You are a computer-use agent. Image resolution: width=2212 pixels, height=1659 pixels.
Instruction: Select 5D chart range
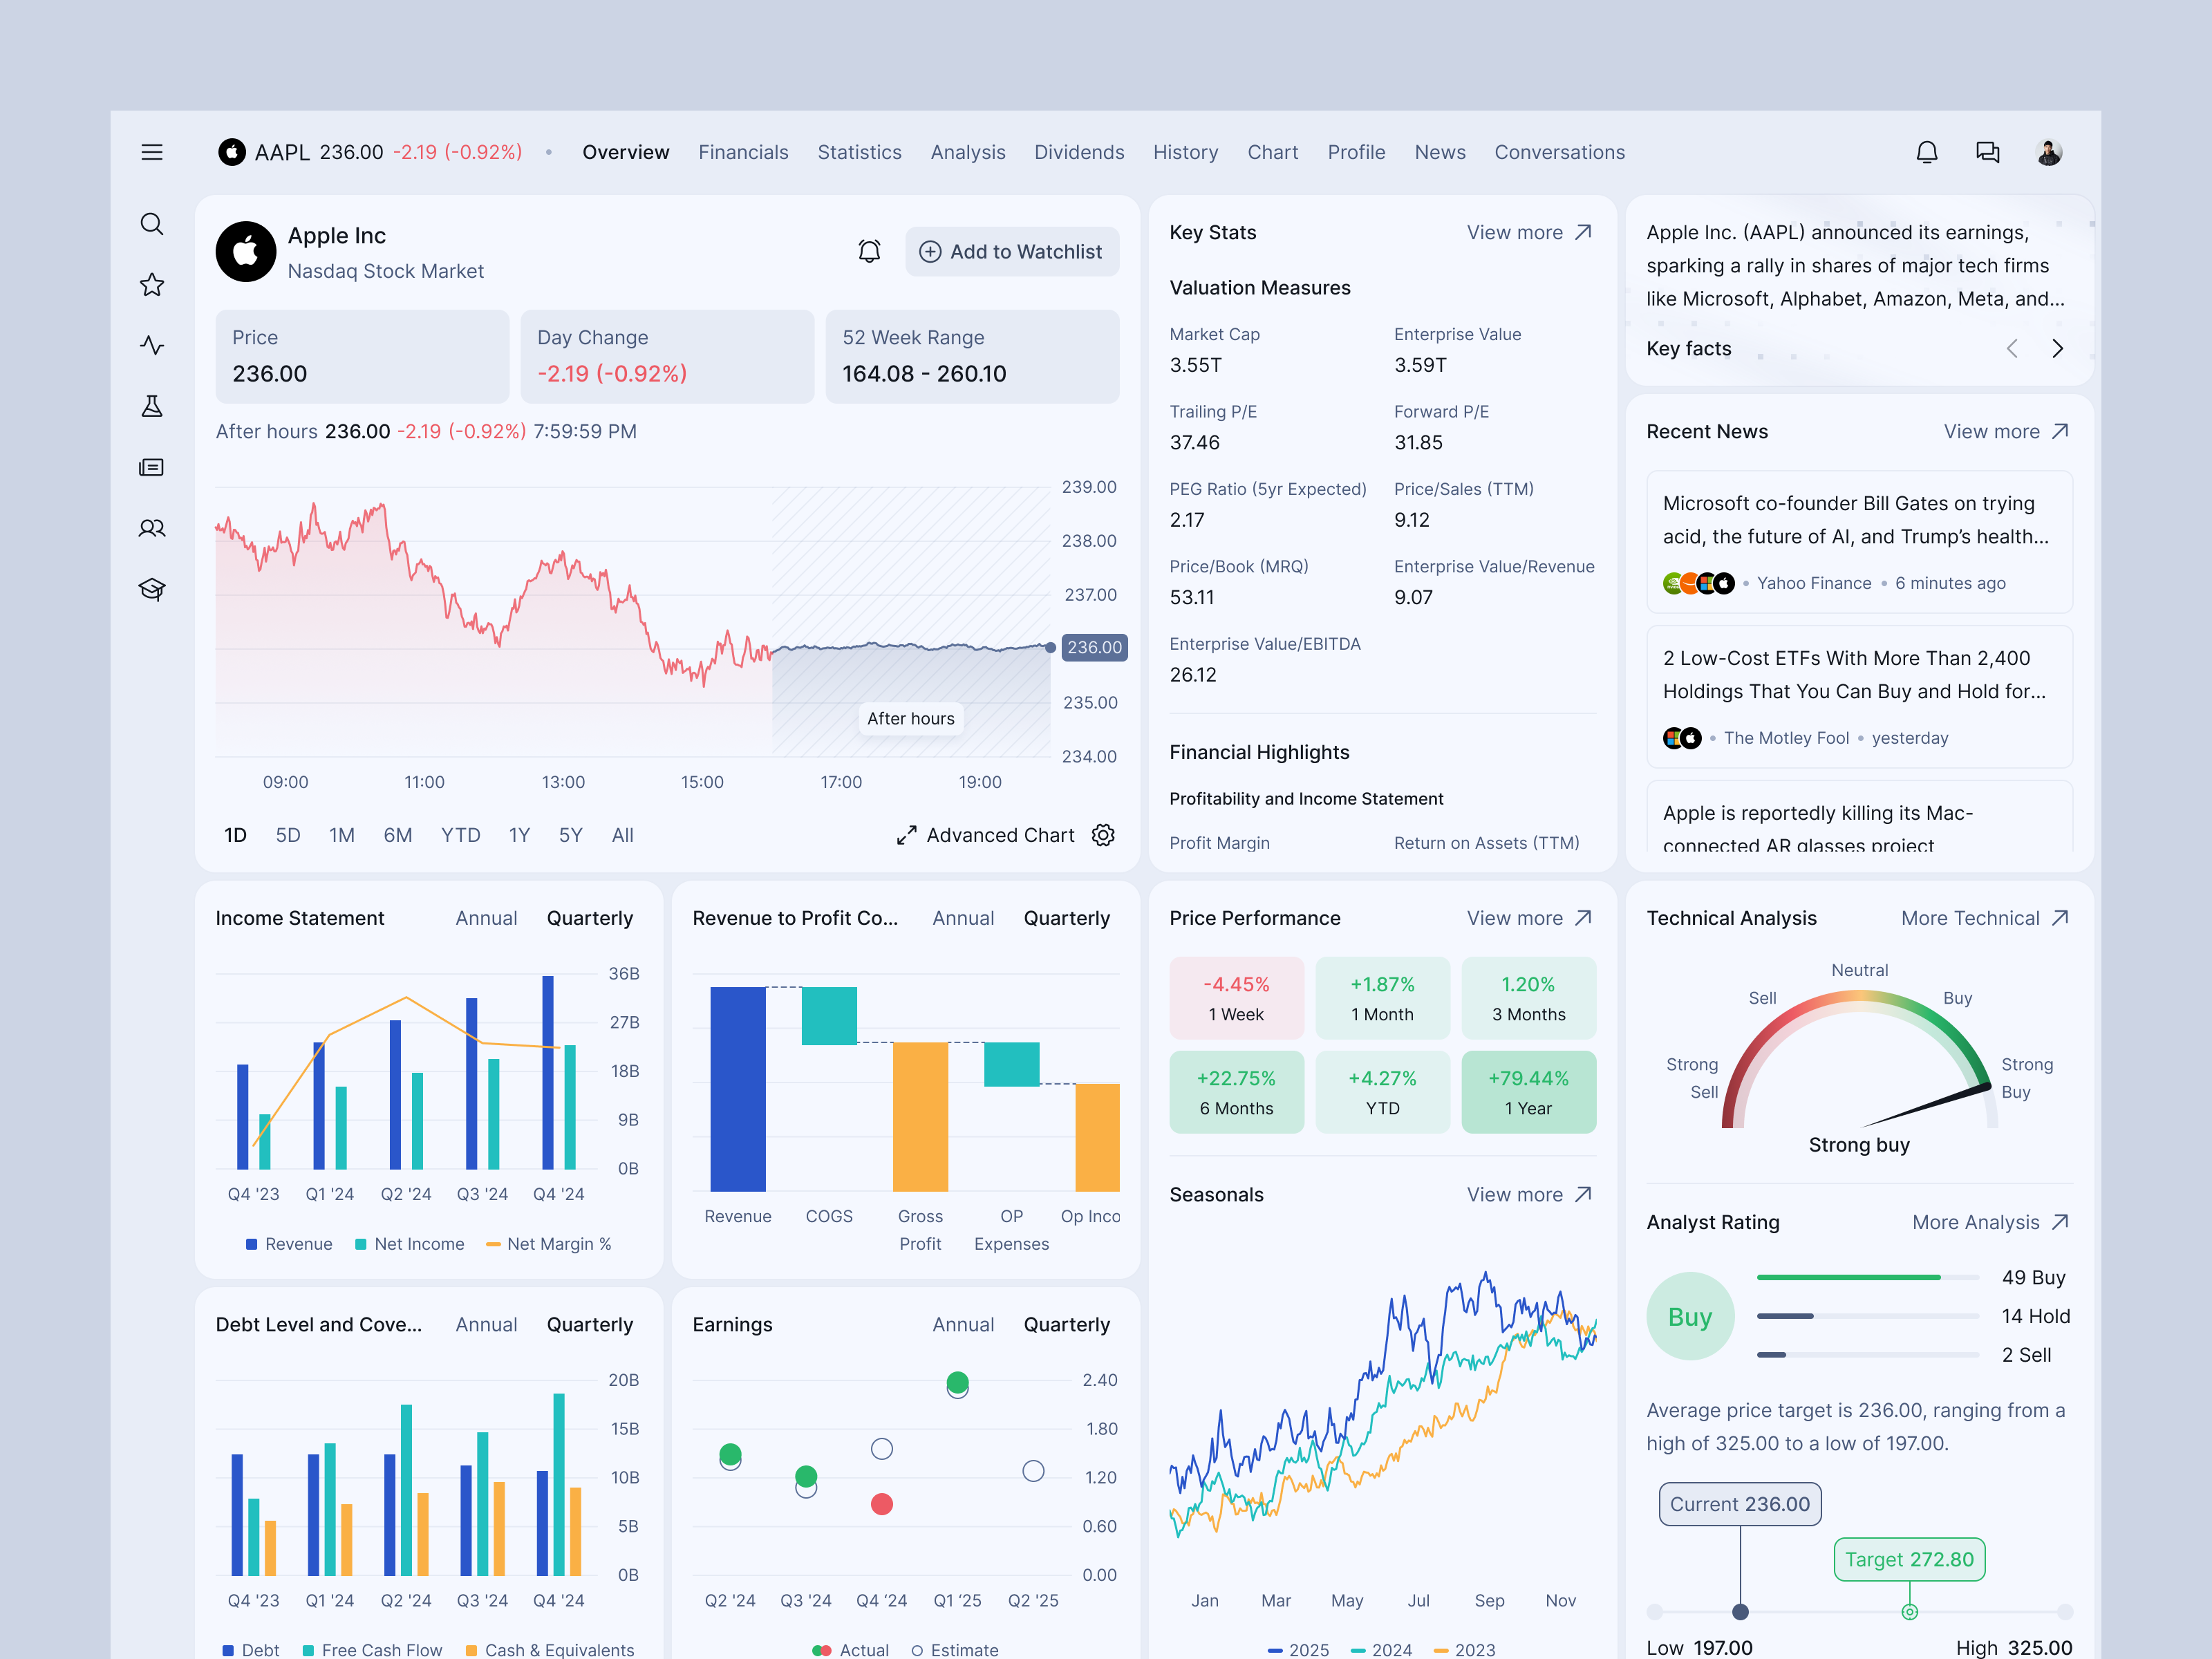tap(288, 835)
